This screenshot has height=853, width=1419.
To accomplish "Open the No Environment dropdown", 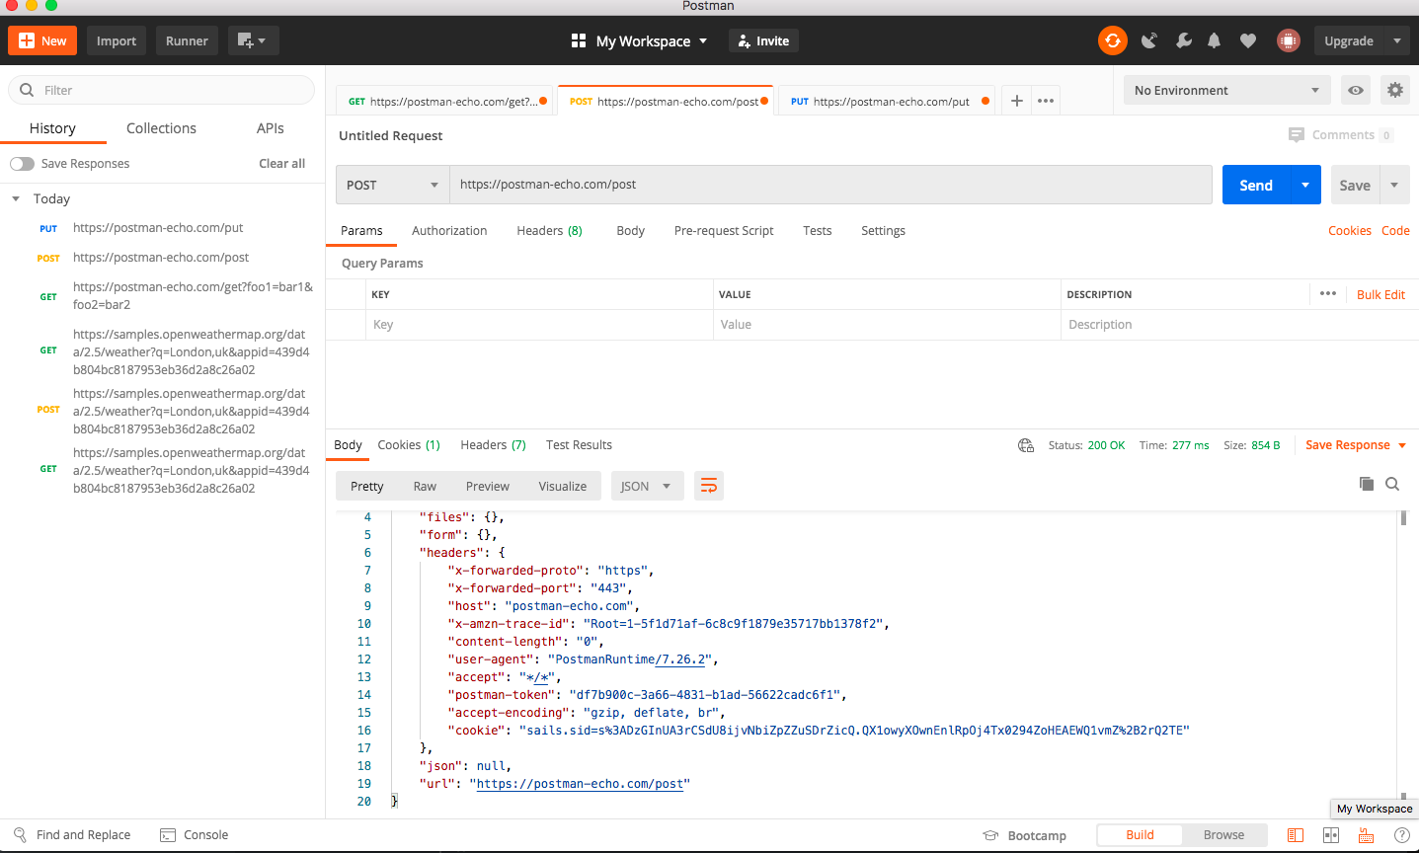I will point(1227,90).
